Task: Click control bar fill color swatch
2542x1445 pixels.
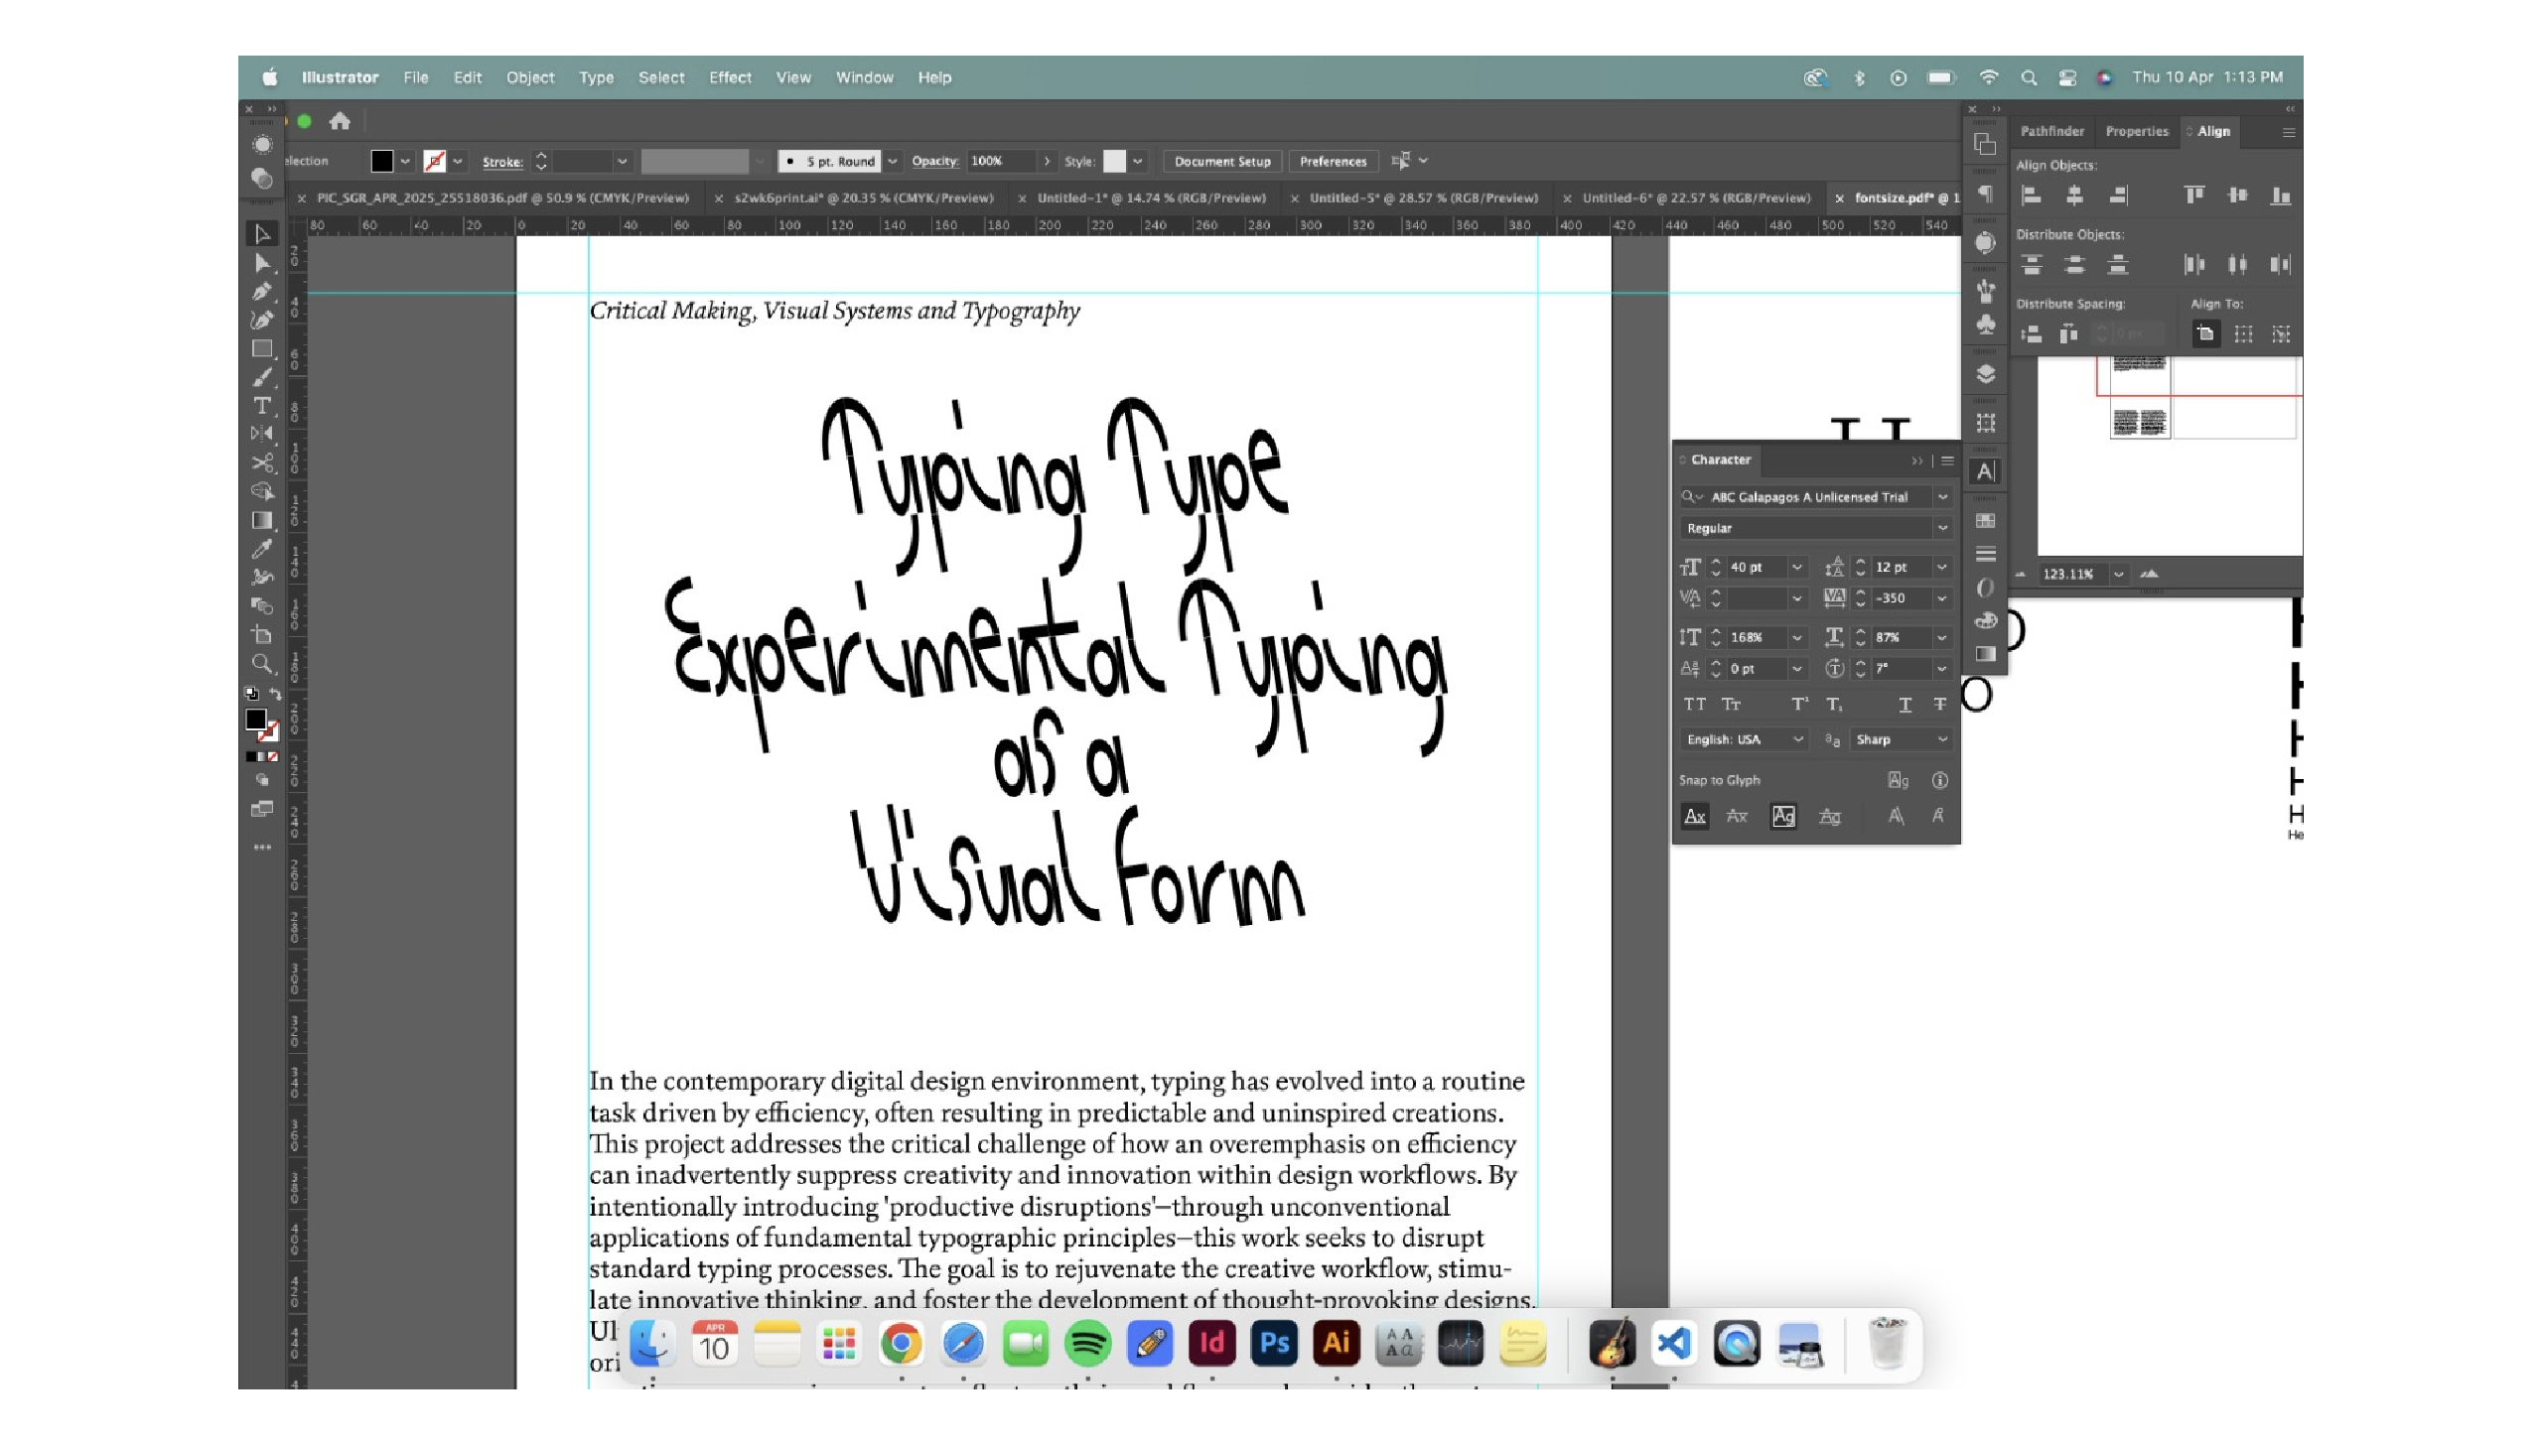Action: (382, 161)
